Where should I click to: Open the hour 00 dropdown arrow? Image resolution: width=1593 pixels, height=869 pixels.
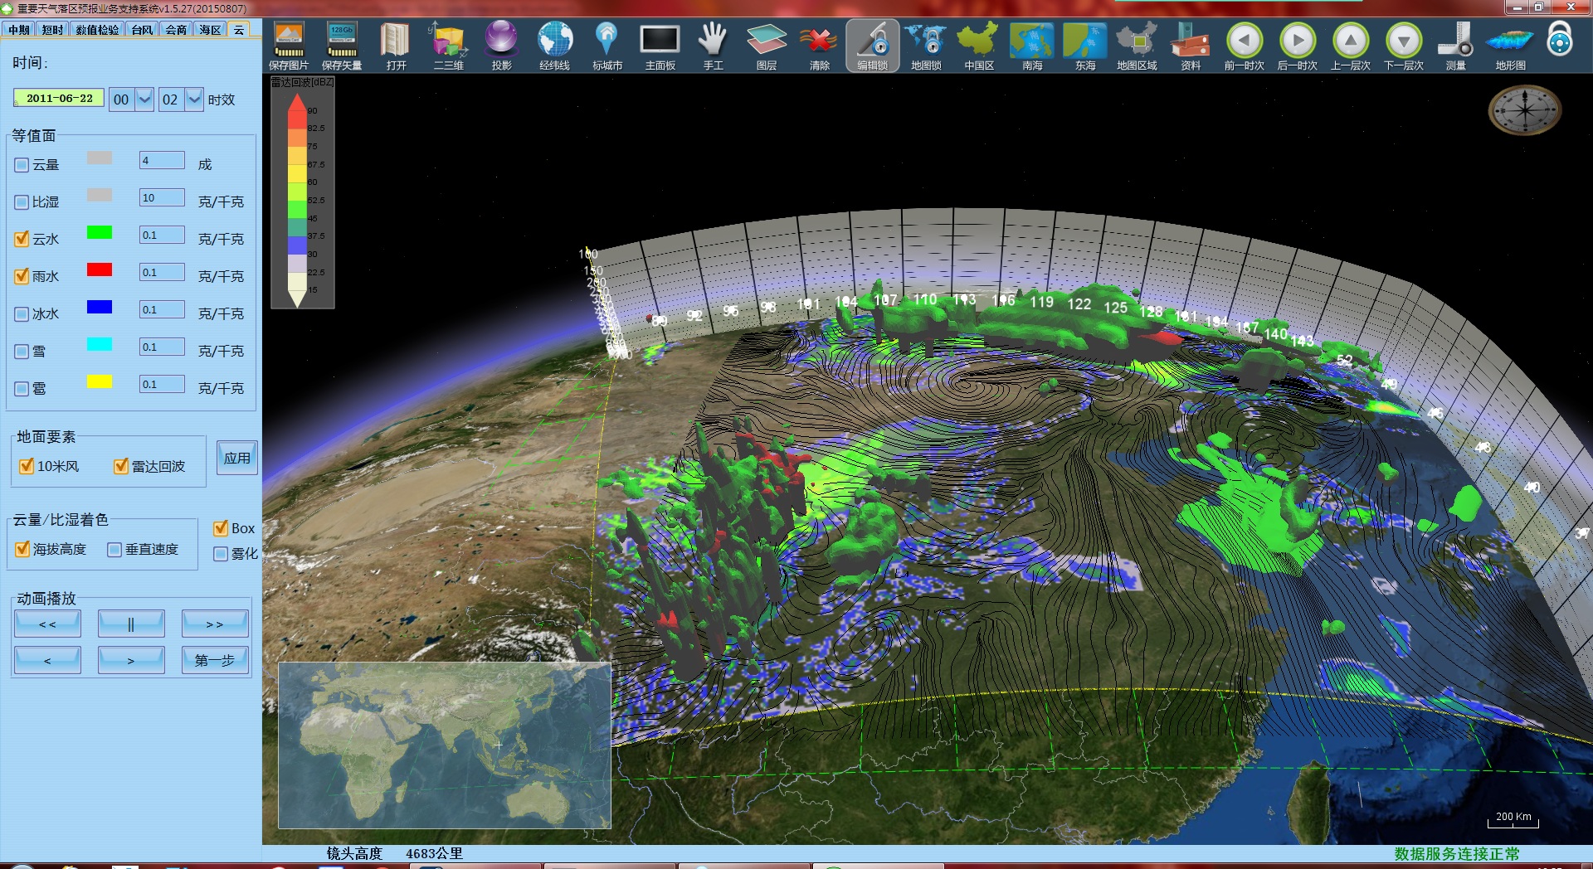coord(145,100)
